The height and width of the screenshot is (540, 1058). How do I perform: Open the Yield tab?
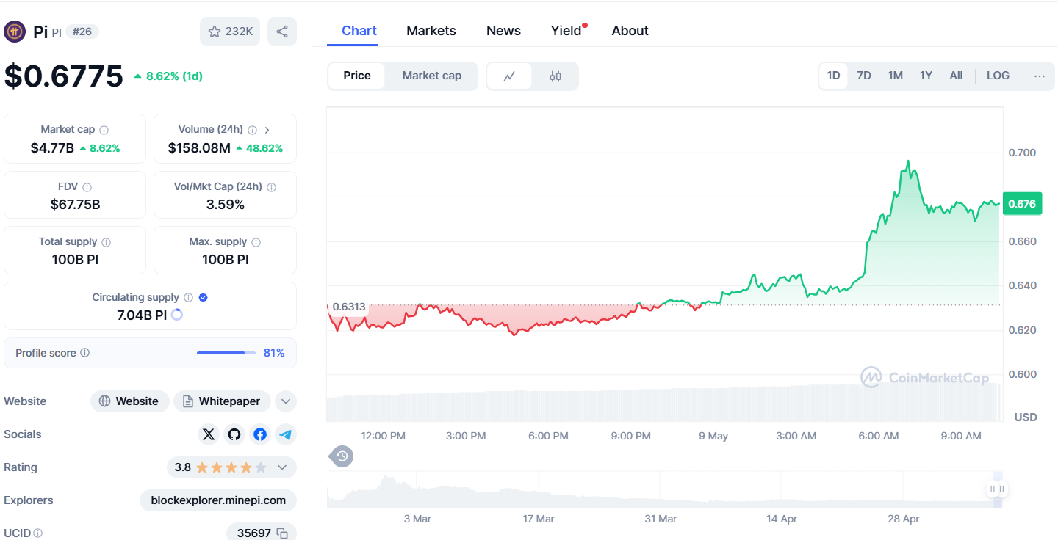point(566,31)
